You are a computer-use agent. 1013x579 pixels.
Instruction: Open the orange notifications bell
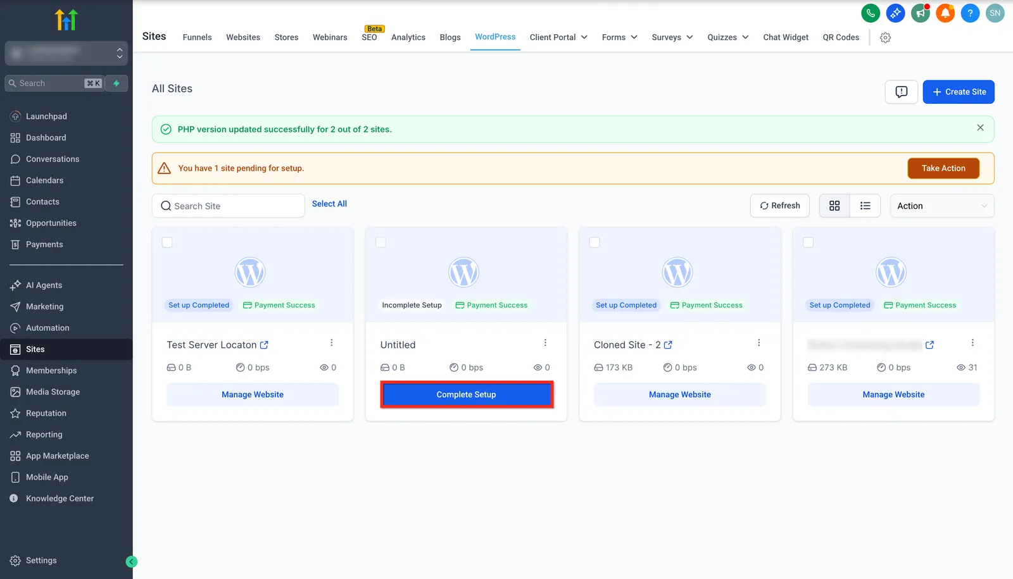coord(945,13)
